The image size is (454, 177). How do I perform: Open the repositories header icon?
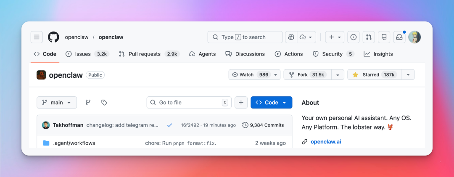pyautogui.click(x=384, y=37)
